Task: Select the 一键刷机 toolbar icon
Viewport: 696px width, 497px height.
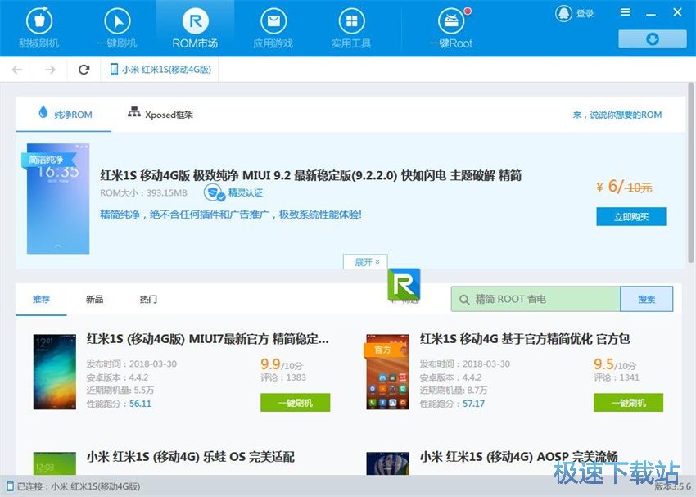Action: 117,20
